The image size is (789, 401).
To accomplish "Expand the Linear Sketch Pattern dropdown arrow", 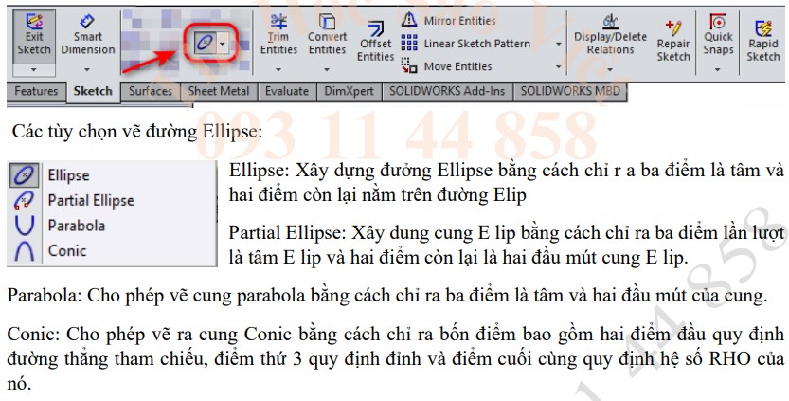I will pos(558,44).
